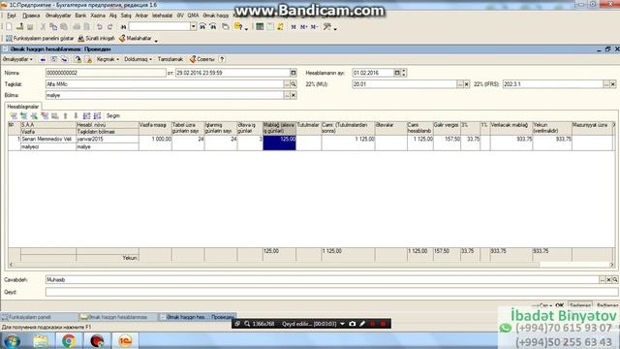Open the Anbar menu
The image size is (620, 349).
pos(141,16)
